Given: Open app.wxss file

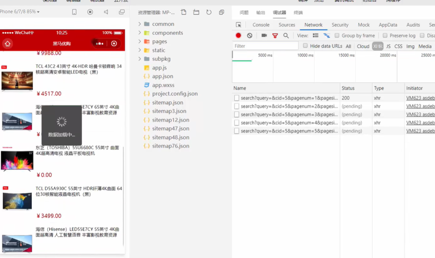Looking at the screenshot, I should coord(163,85).
